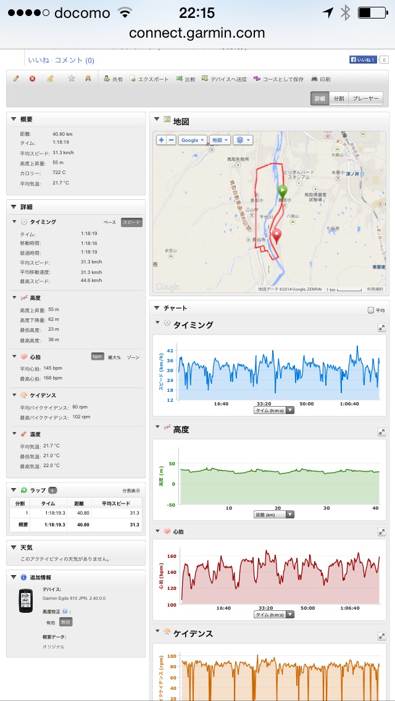Screen dimensions: 395x701
Task: Enlarge the タイミング speed chart
Action: coord(381,328)
